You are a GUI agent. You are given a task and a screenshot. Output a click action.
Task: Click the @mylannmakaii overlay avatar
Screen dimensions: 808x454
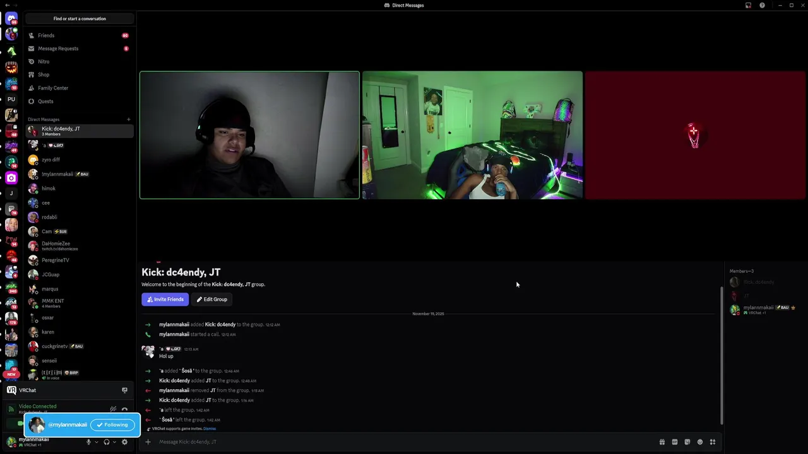coord(37,425)
